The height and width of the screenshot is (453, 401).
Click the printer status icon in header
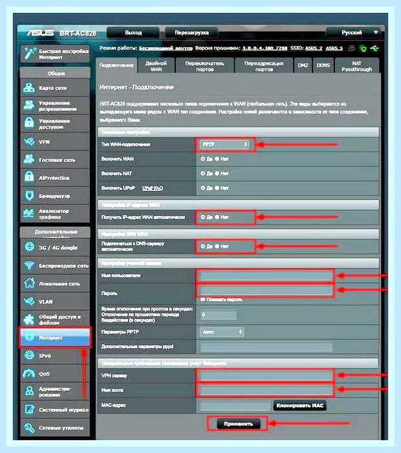point(351,49)
